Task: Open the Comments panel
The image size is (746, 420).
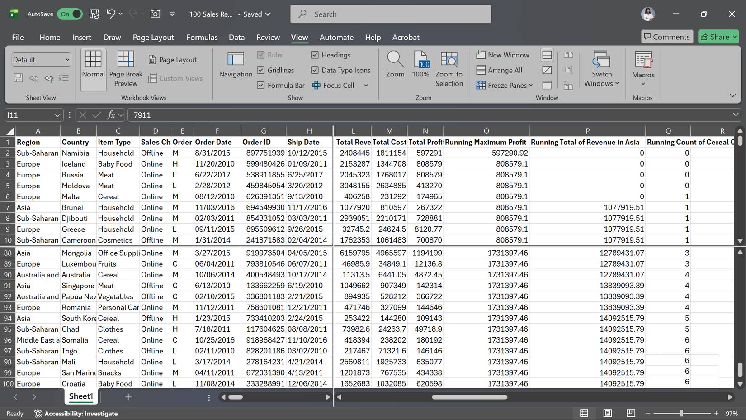Action: coord(667,37)
